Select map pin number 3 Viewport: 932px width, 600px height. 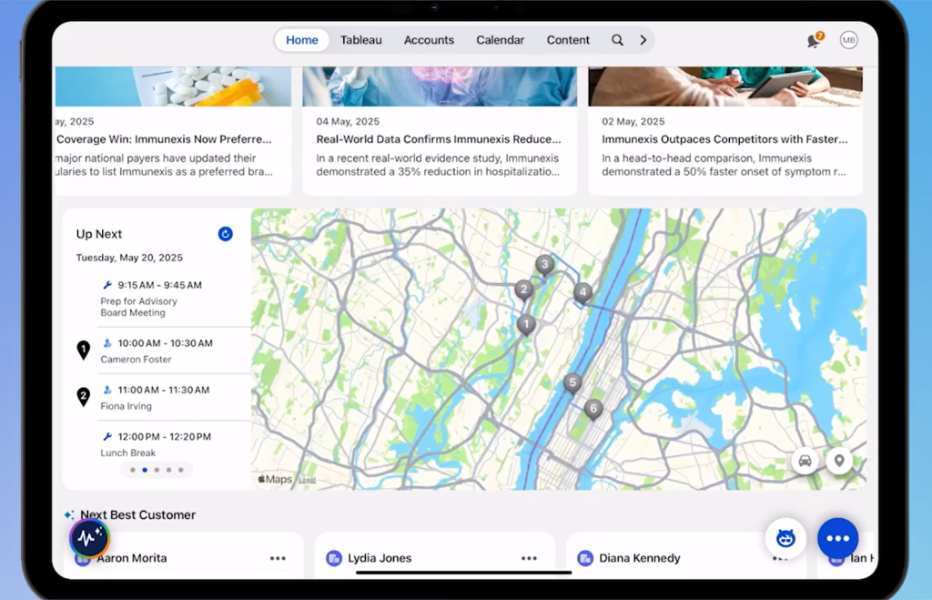[544, 265]
